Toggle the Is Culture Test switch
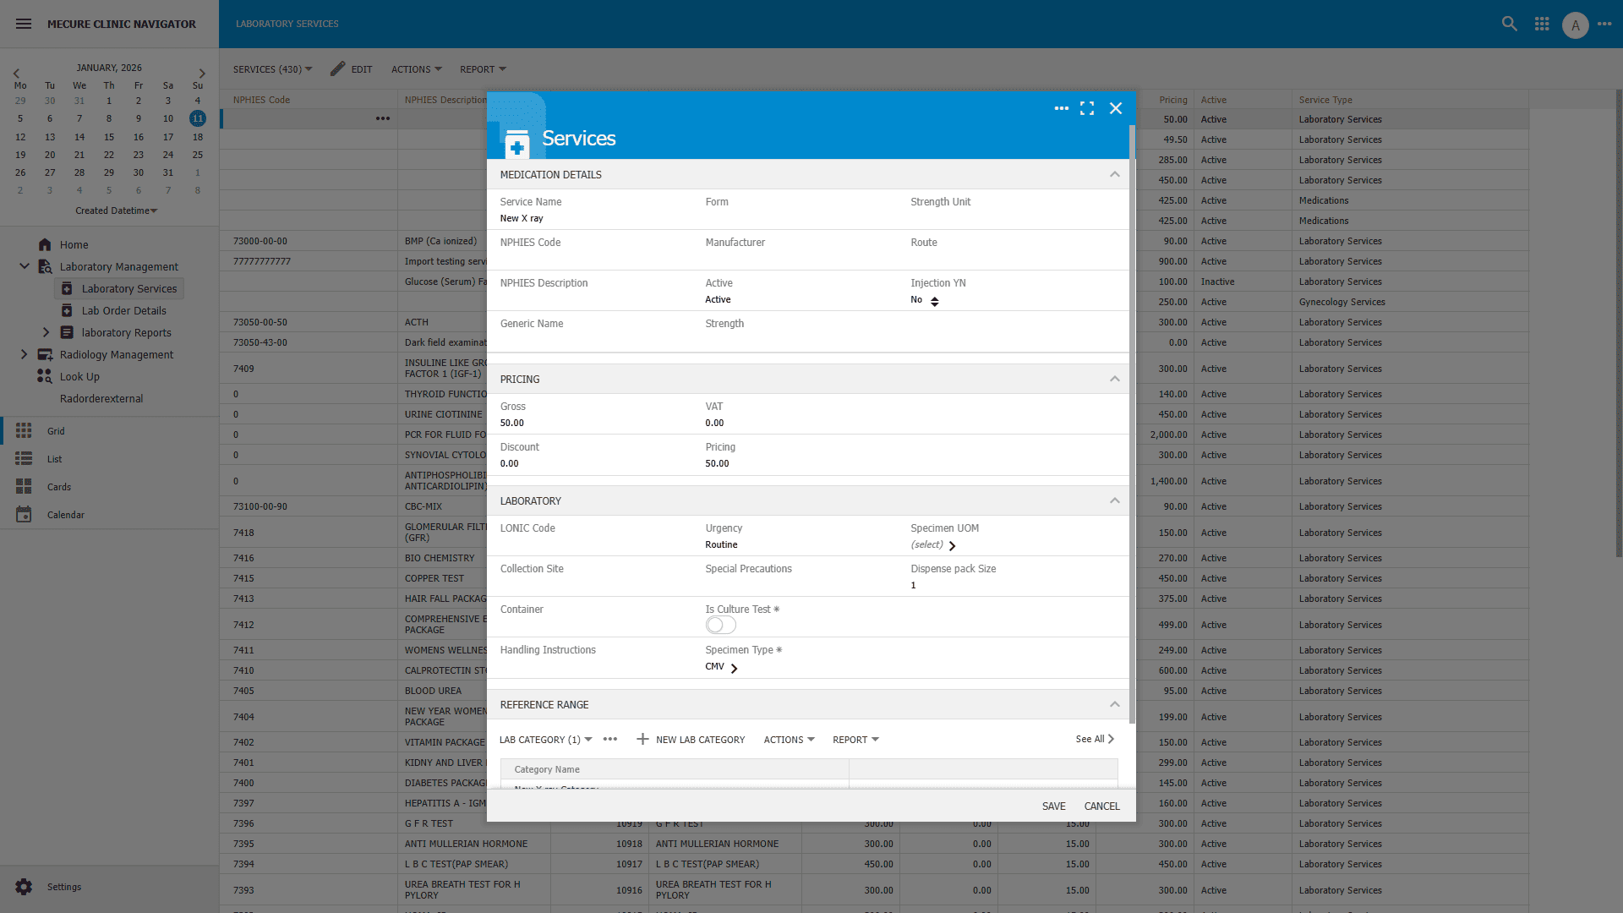The image size is (1623, 913). 720,625
